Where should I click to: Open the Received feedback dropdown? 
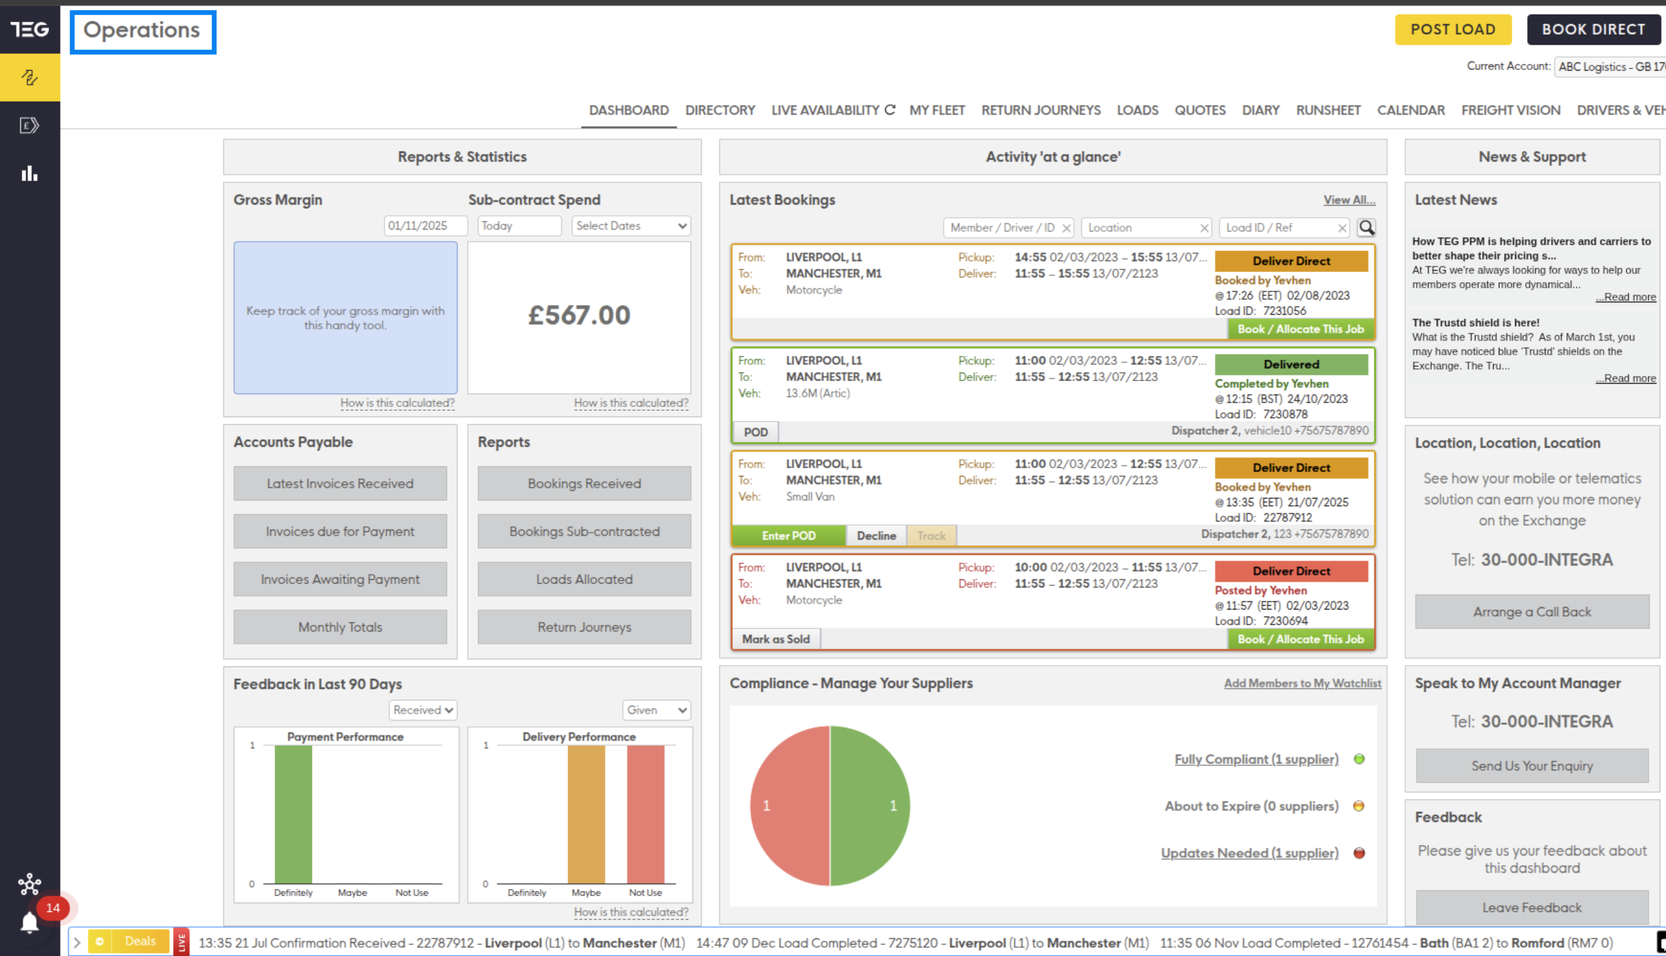423,710
